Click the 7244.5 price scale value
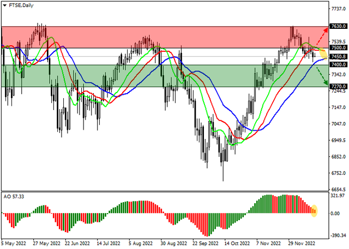349x249 pixels. (338, 91)
